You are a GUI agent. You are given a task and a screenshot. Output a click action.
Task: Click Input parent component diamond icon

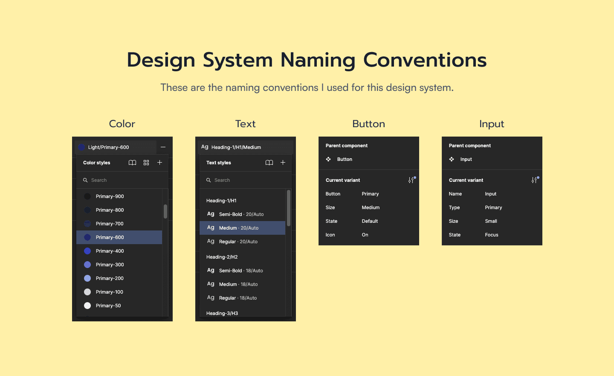point(452,159)
